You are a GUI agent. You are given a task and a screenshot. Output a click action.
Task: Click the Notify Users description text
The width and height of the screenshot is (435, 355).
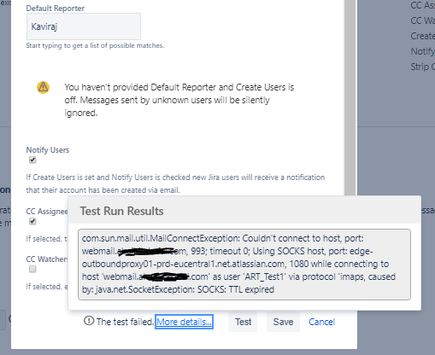[x=175, y=183]
